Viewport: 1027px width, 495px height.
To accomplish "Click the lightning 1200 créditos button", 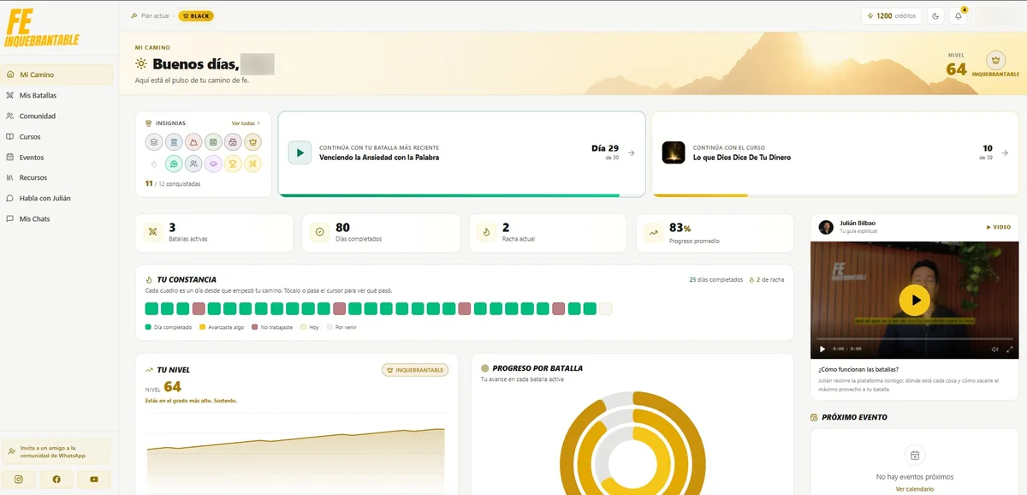I will (892, 15).
